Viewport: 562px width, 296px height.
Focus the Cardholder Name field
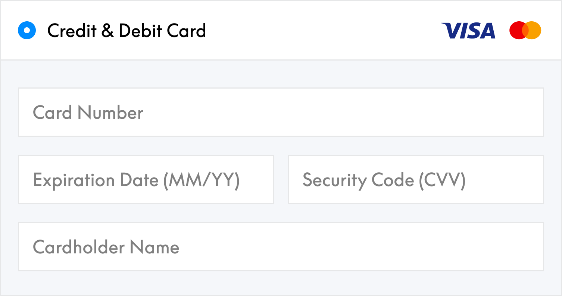pos(281,247)
